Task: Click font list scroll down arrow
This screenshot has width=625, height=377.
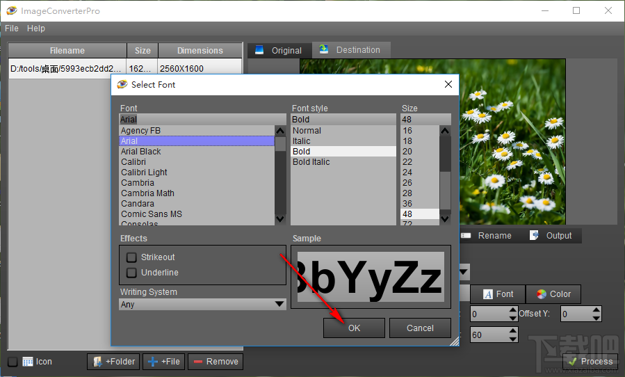Action: 280,219
